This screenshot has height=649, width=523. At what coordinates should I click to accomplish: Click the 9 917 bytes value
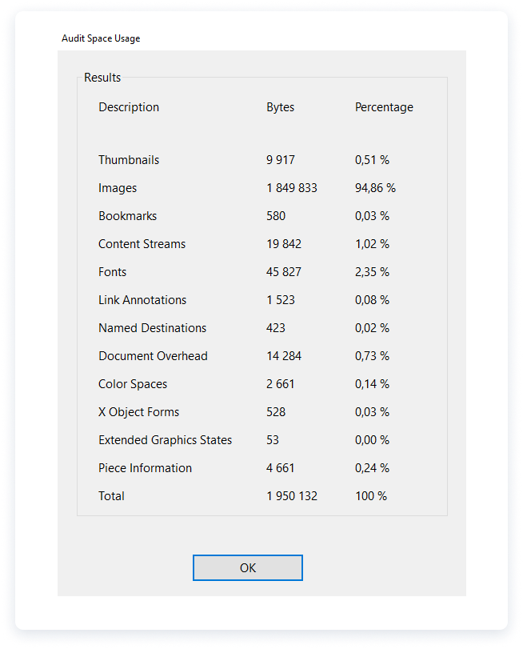pyautogui.click(x=281, y=160)
